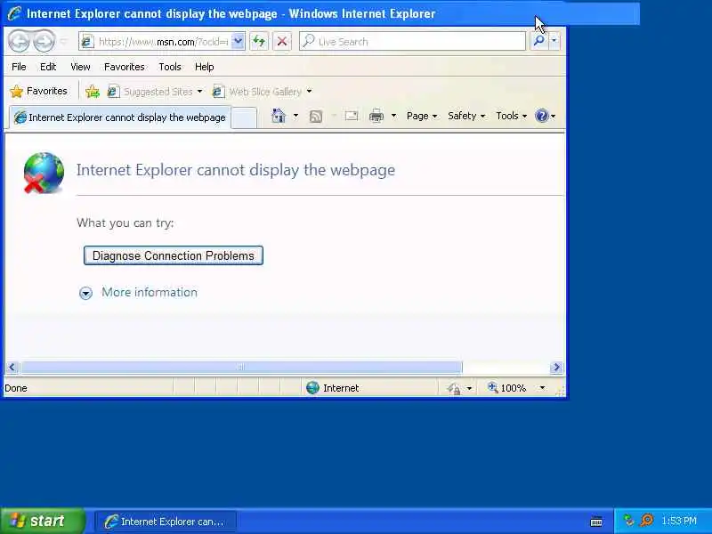Image resolution: width=712 pixels, height=534 pixels.
Task: Expand the zoom level dropdown arrow
Action: click(x=542, y=388)
